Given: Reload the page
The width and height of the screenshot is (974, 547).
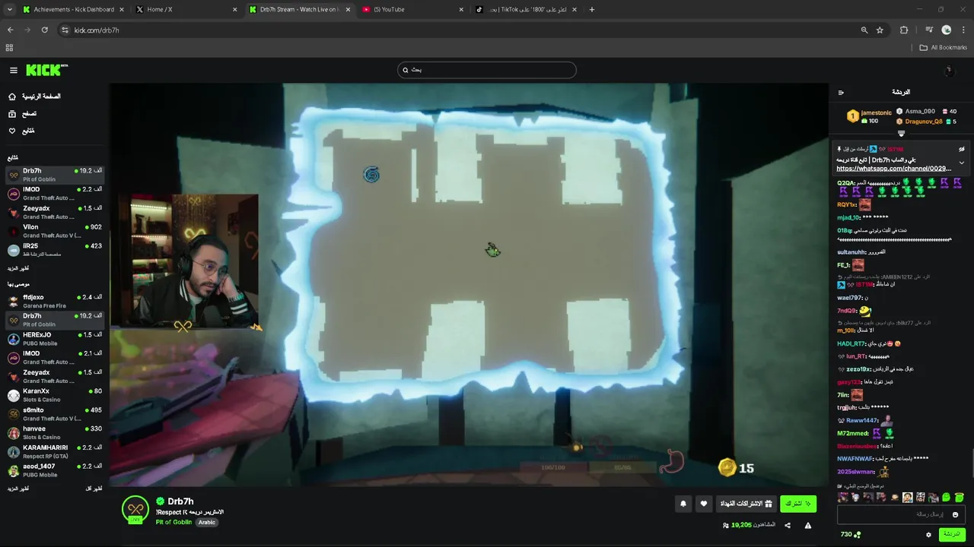Looking at the screenshot, I should (44, 30).
